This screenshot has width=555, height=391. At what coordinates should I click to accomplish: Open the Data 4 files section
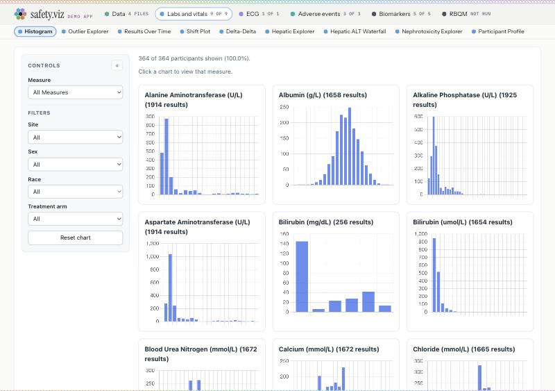pos(127,14)
